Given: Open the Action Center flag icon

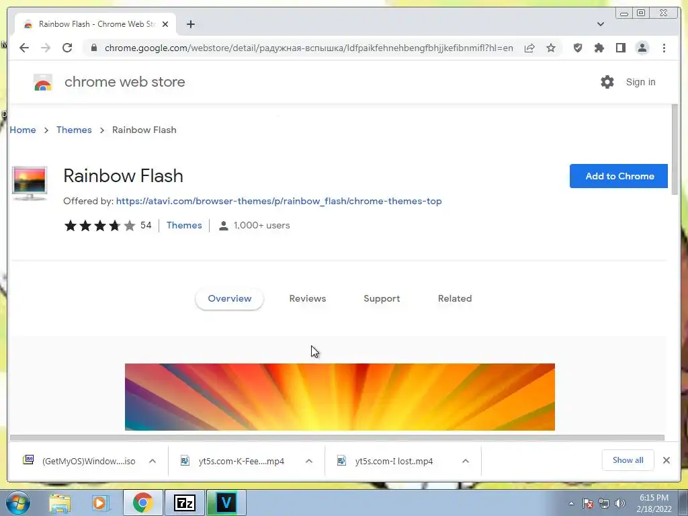Looking at the screenshot, I should (x=588, y=503).
